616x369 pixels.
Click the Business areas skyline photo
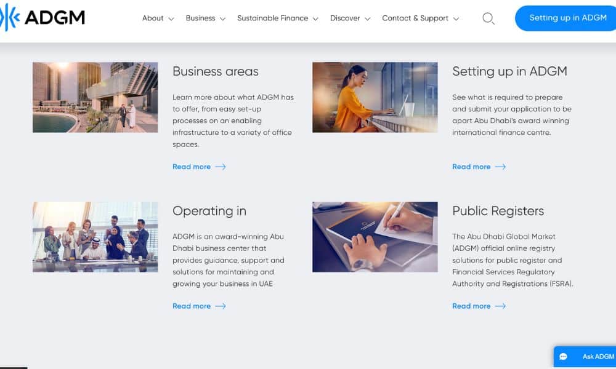pos(95,97)
